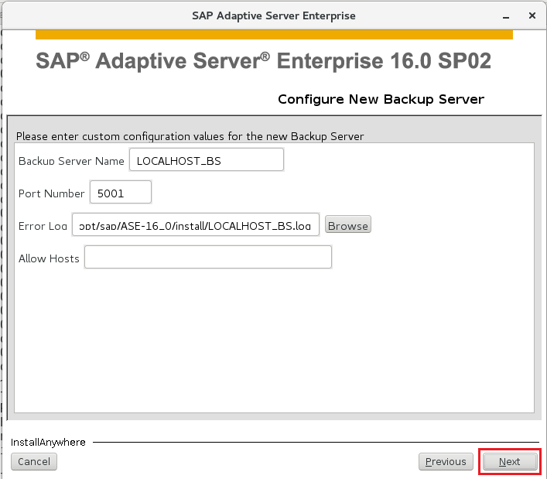This screenshot has height=479, width=547.
Task: Browse for the error log file
Action: (348, 224)
